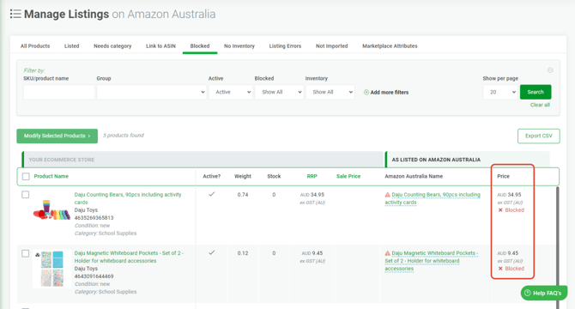575x309 pixels.
Task: Click the red X Blocked icon for AUD 9.45
Action: (500, 269)
